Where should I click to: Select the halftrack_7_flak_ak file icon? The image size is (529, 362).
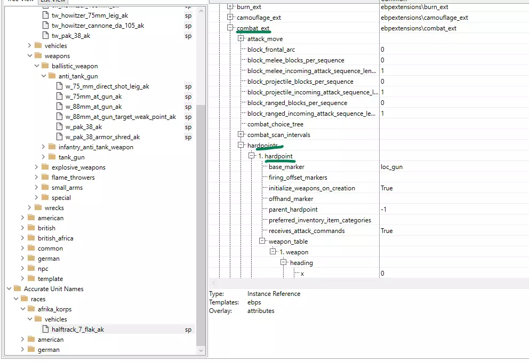[x=45, y=329]
